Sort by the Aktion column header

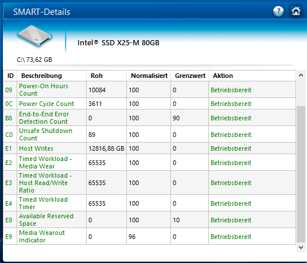point(223,76)
